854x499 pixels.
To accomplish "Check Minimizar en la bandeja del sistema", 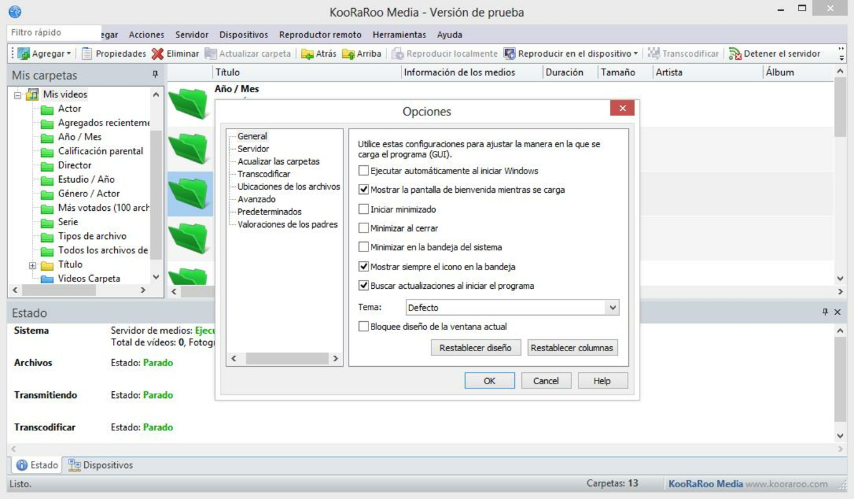I will (x=363, y=247).
